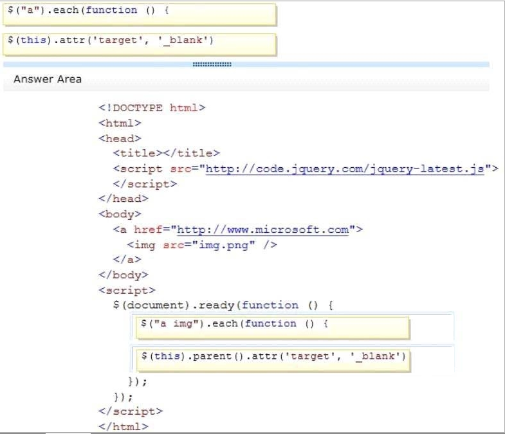Click the <!DOCTYPE html> line

tap(152, 108)
